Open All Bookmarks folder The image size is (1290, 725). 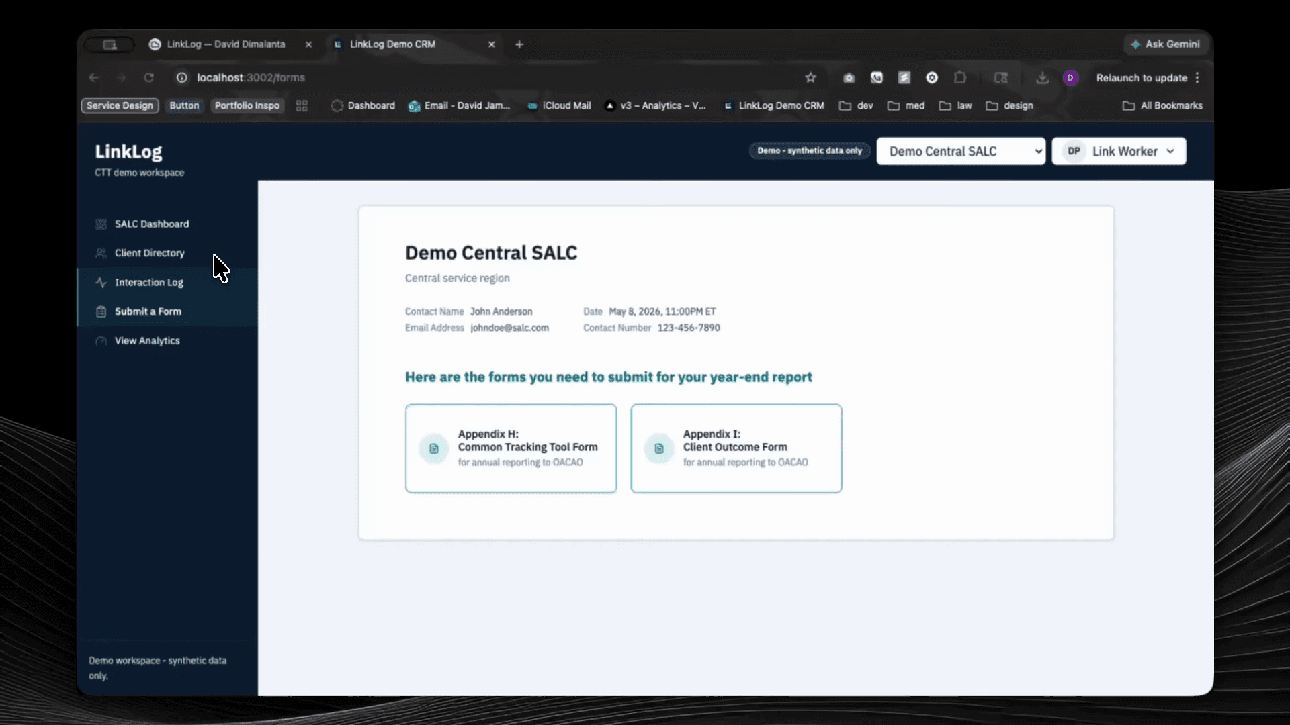tap(1162, 106)
